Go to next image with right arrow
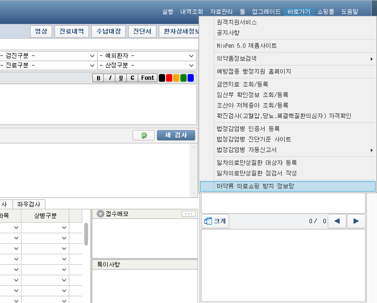The image size is (377, 303). coord(355,221)
